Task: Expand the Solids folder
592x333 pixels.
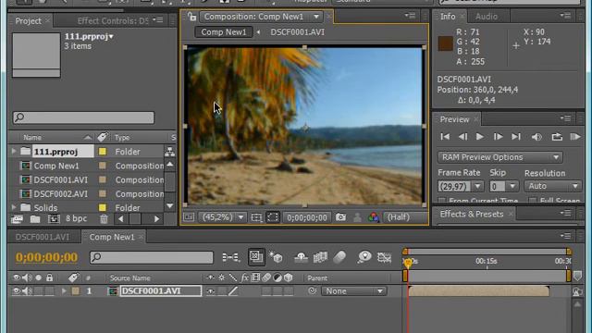Action: [x=14, y=207]
